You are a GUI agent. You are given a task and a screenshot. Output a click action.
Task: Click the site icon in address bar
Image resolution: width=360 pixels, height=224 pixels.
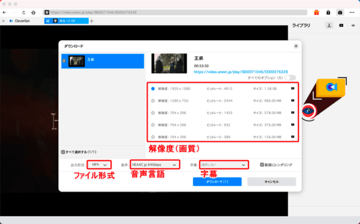click(47, 13)
